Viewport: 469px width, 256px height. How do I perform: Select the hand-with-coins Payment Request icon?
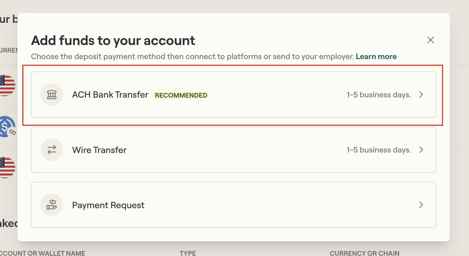(x=52, y=205)
